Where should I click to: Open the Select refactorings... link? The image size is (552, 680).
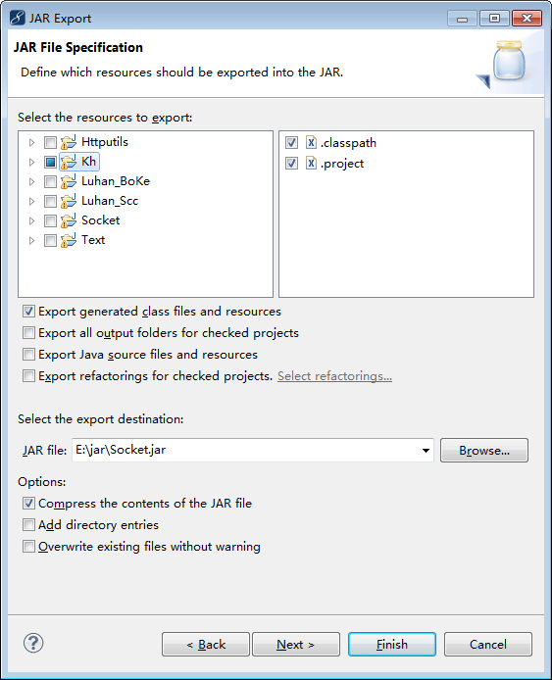coord(334,376)
